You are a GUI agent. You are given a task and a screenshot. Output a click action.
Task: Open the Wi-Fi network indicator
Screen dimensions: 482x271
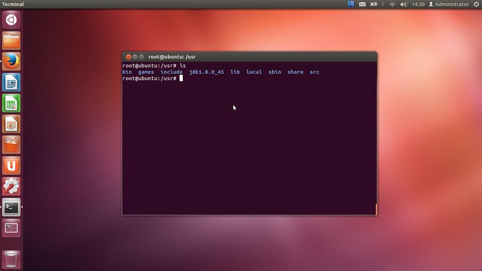click(x=392, y=4)
